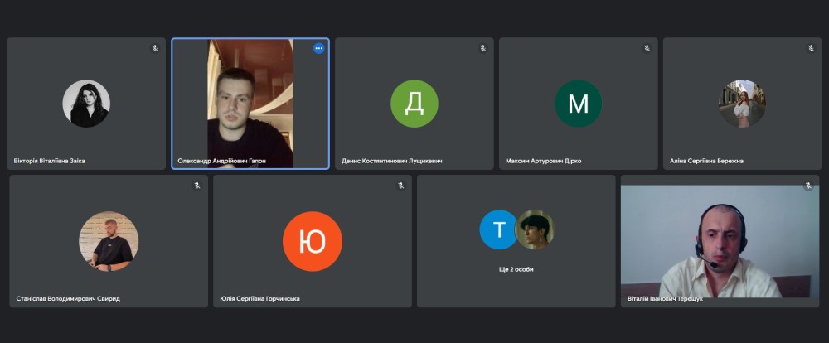The width and height of the screenshot is (829, 343).
Task: Select the dark green "М" avatar circle
Action: coord(578,104)
